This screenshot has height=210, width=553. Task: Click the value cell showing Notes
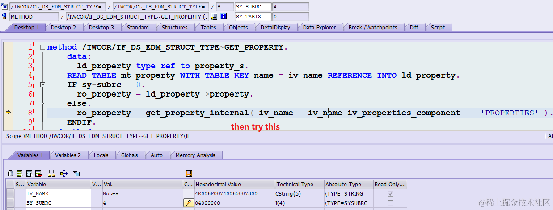click(142, 193)
